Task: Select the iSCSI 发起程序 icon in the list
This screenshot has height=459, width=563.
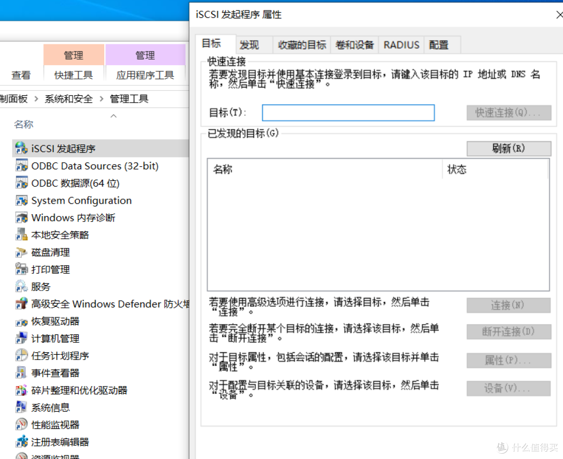Action: pos(21,148)
